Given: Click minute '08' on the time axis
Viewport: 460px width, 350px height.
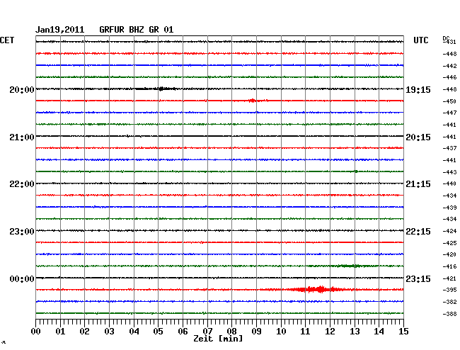Looking at the screenshot, I should pyautogui.click(x=231, y=331).
